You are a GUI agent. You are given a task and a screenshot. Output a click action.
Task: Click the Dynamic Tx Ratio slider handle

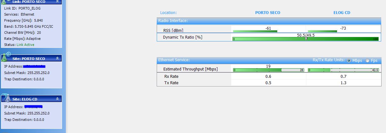pos(306,39)
